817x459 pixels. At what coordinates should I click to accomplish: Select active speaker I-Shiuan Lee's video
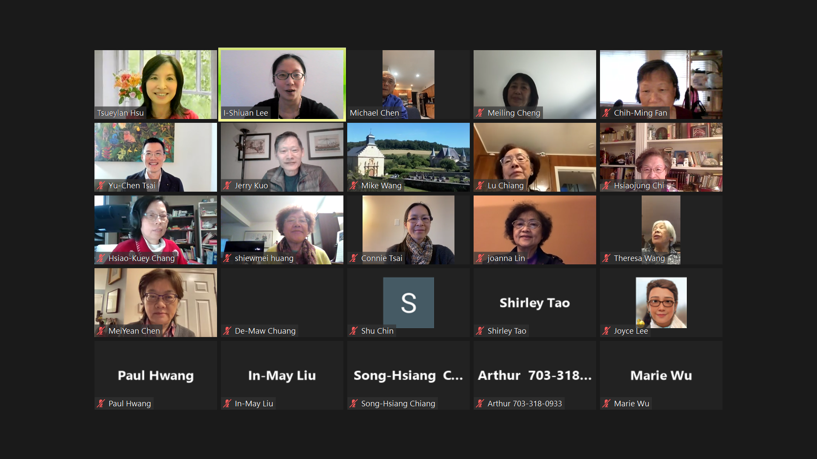click(x=282, y=85)
